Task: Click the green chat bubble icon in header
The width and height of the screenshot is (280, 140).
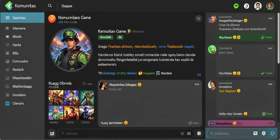Action: tap(236, 6)
